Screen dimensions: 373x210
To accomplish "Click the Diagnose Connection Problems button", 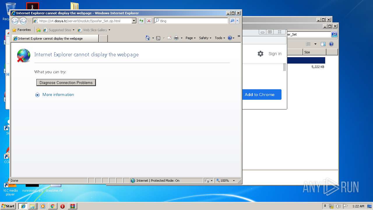I will [x=66, y=83].
